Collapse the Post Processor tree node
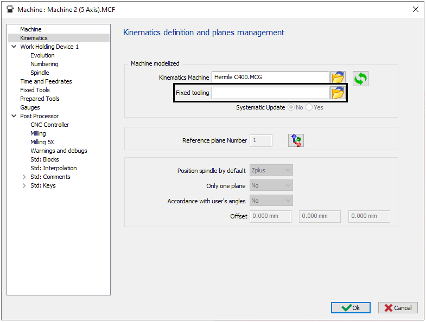Screen dimensions: 426x322 click(14, 116)
